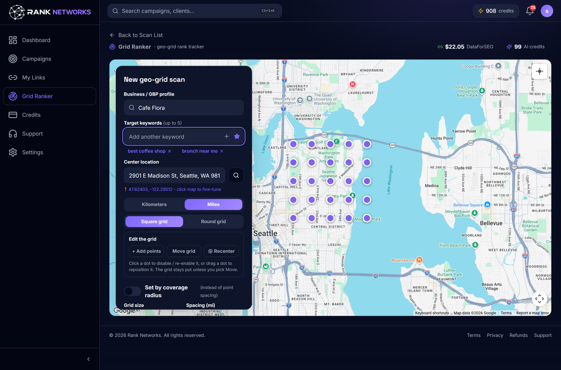
Task: Select the Square grid option
Action: [x=154, y=222]
